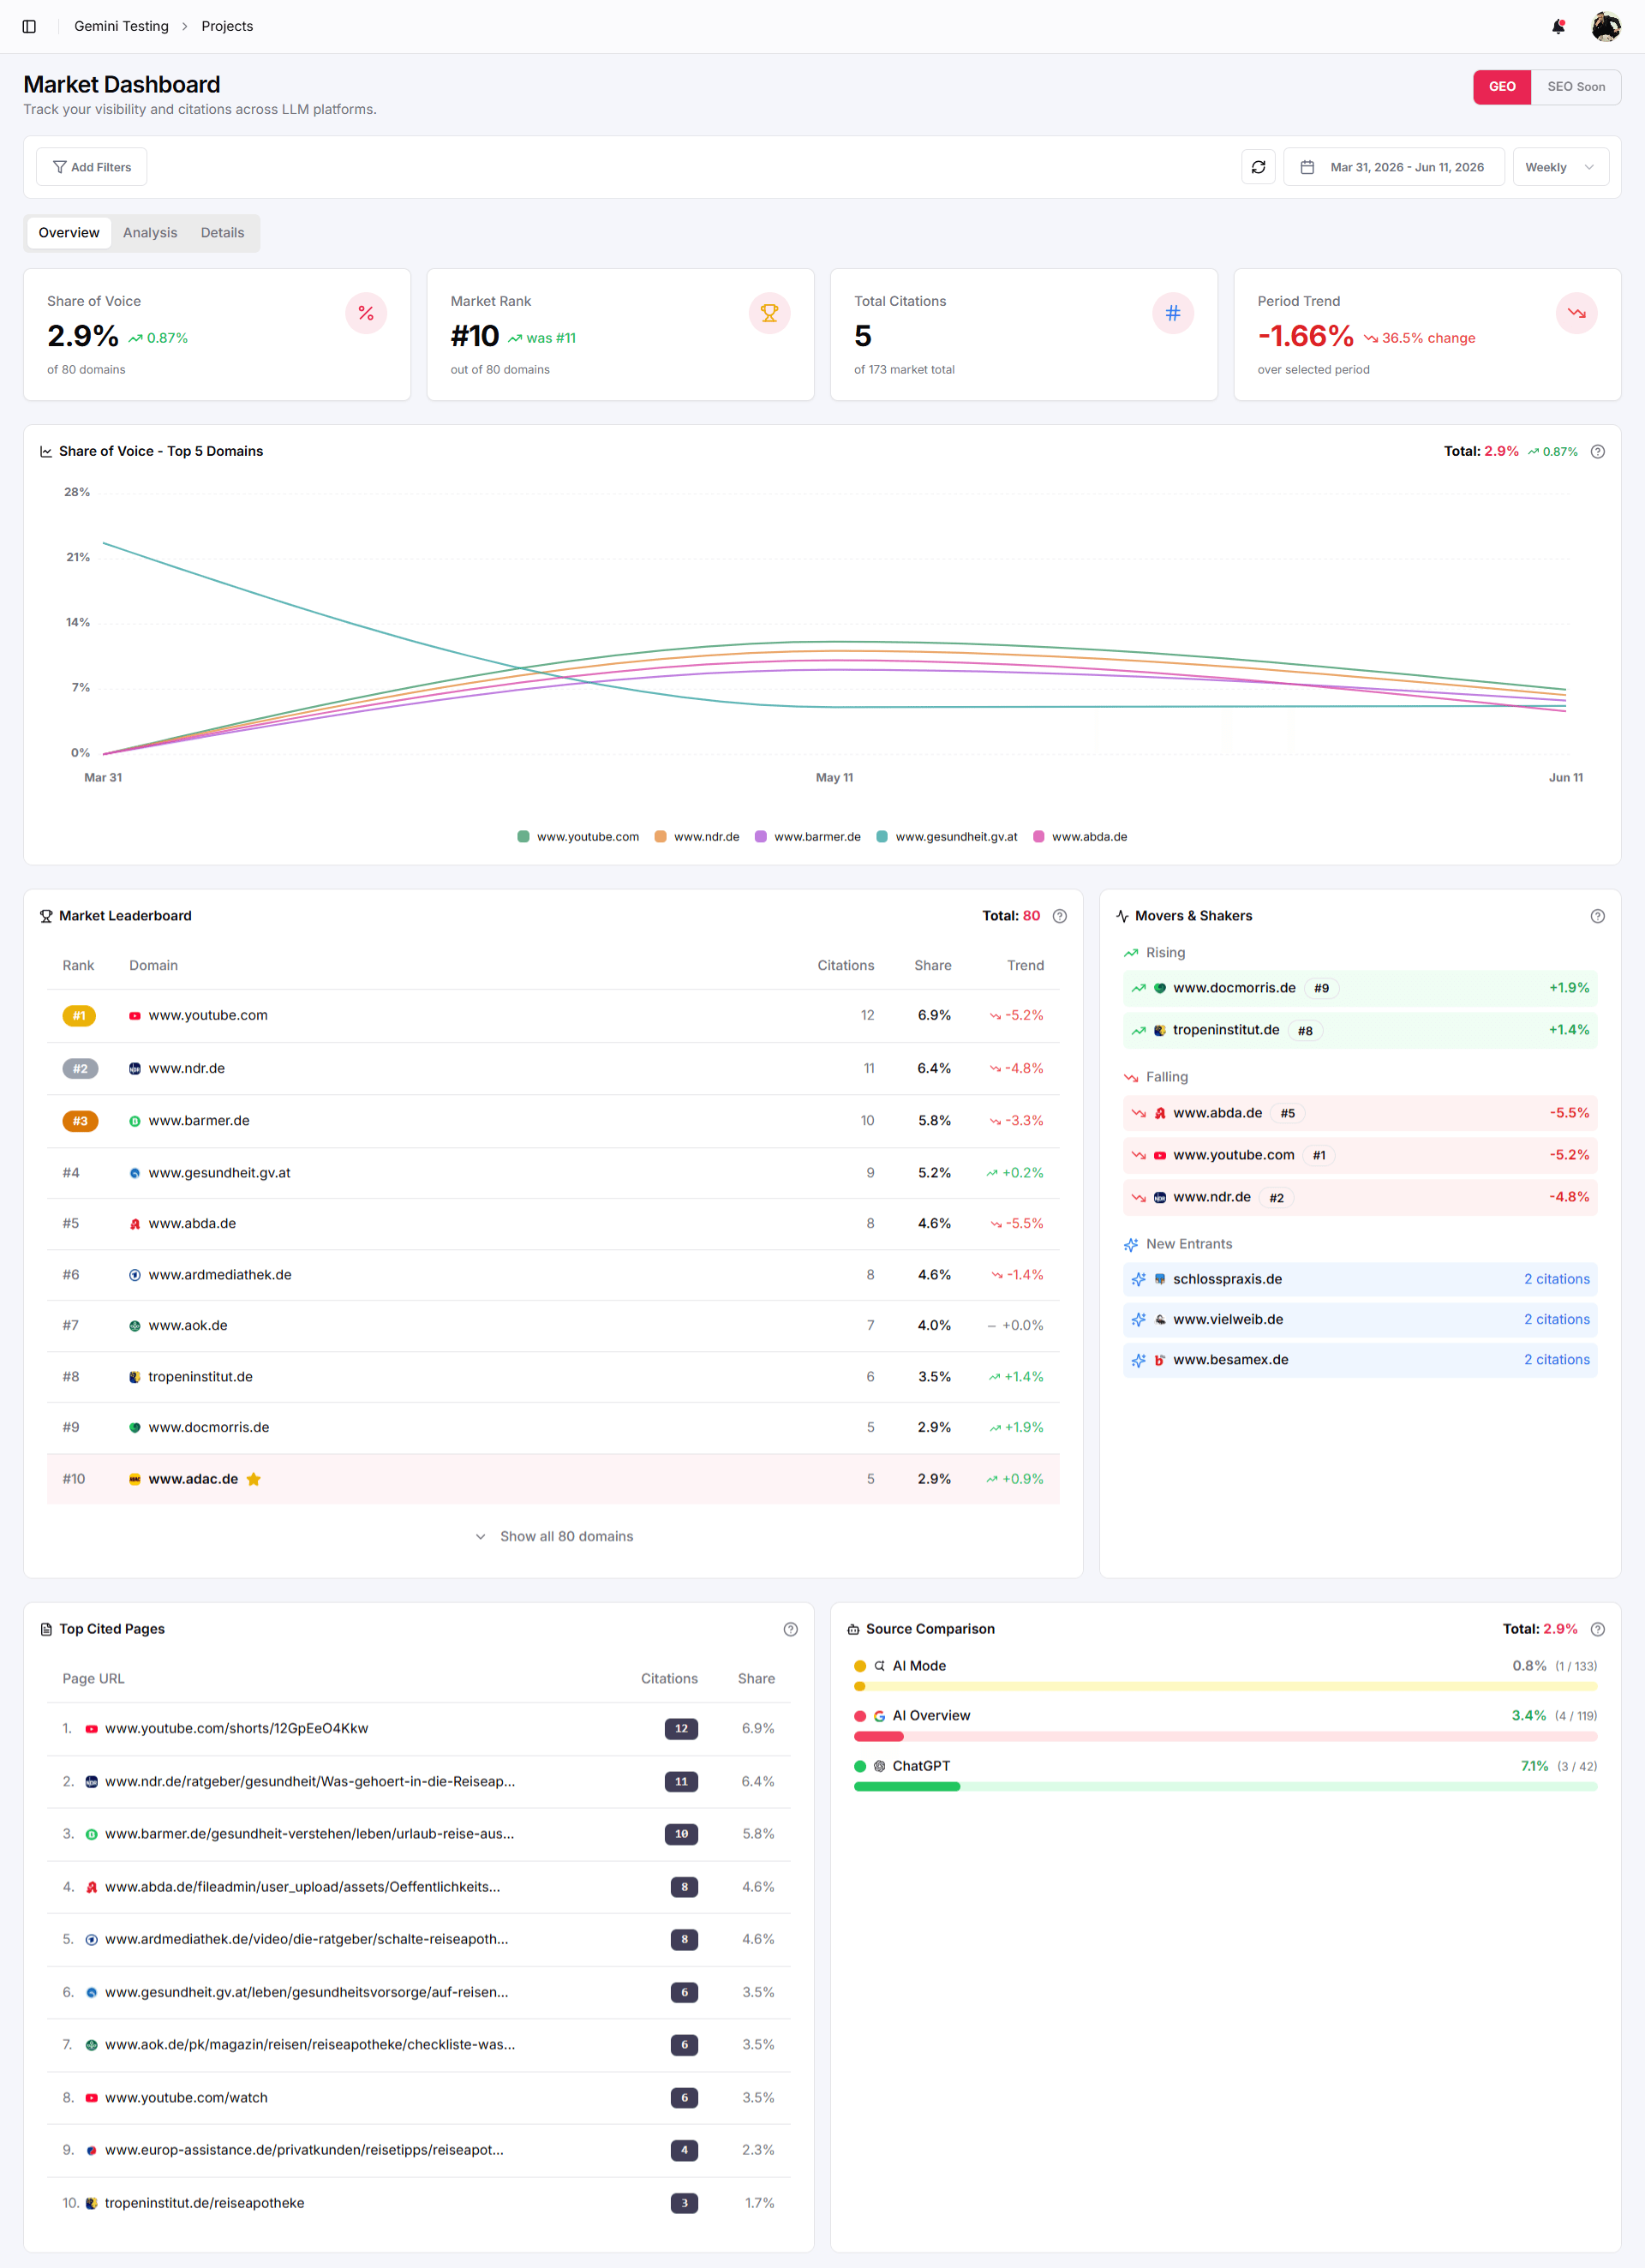Sort by Citations column in leaderboard
1645x2268 pixels.
pyautogui.click(x=846, y=965)
